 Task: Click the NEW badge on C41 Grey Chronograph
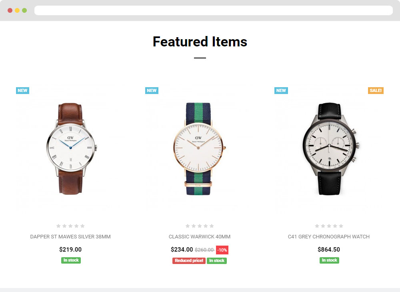pyautogui.click(x=281, y=90)
